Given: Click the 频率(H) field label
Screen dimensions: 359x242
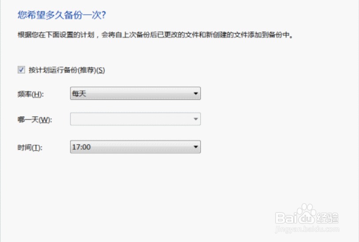Looking at the screenshot, I should point(31,94).
